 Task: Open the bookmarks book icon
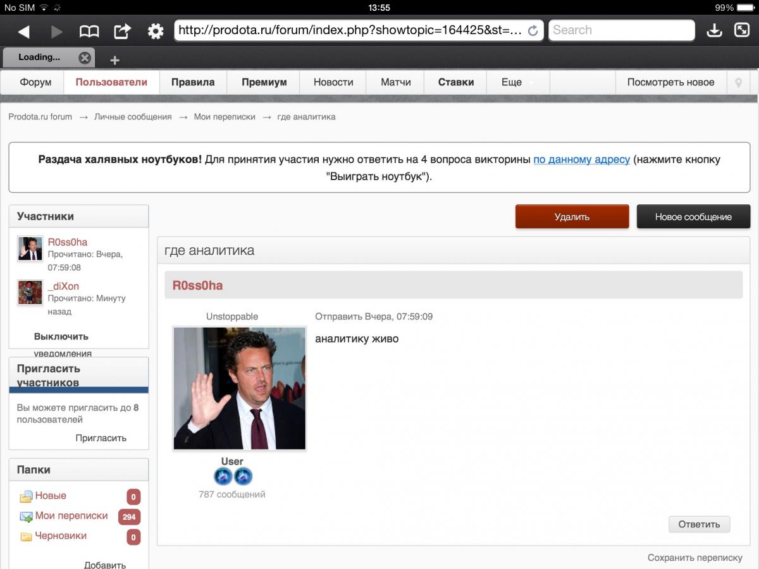(x=89, y=31)
